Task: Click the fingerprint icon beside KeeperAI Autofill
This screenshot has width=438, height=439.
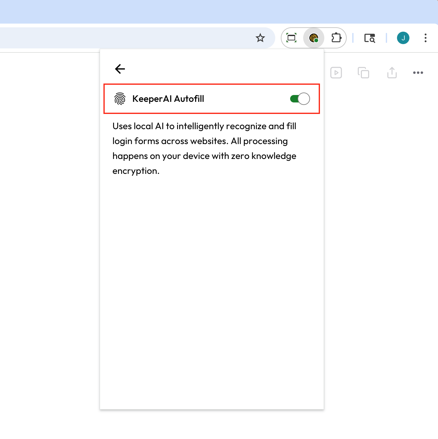Action: 120,99
